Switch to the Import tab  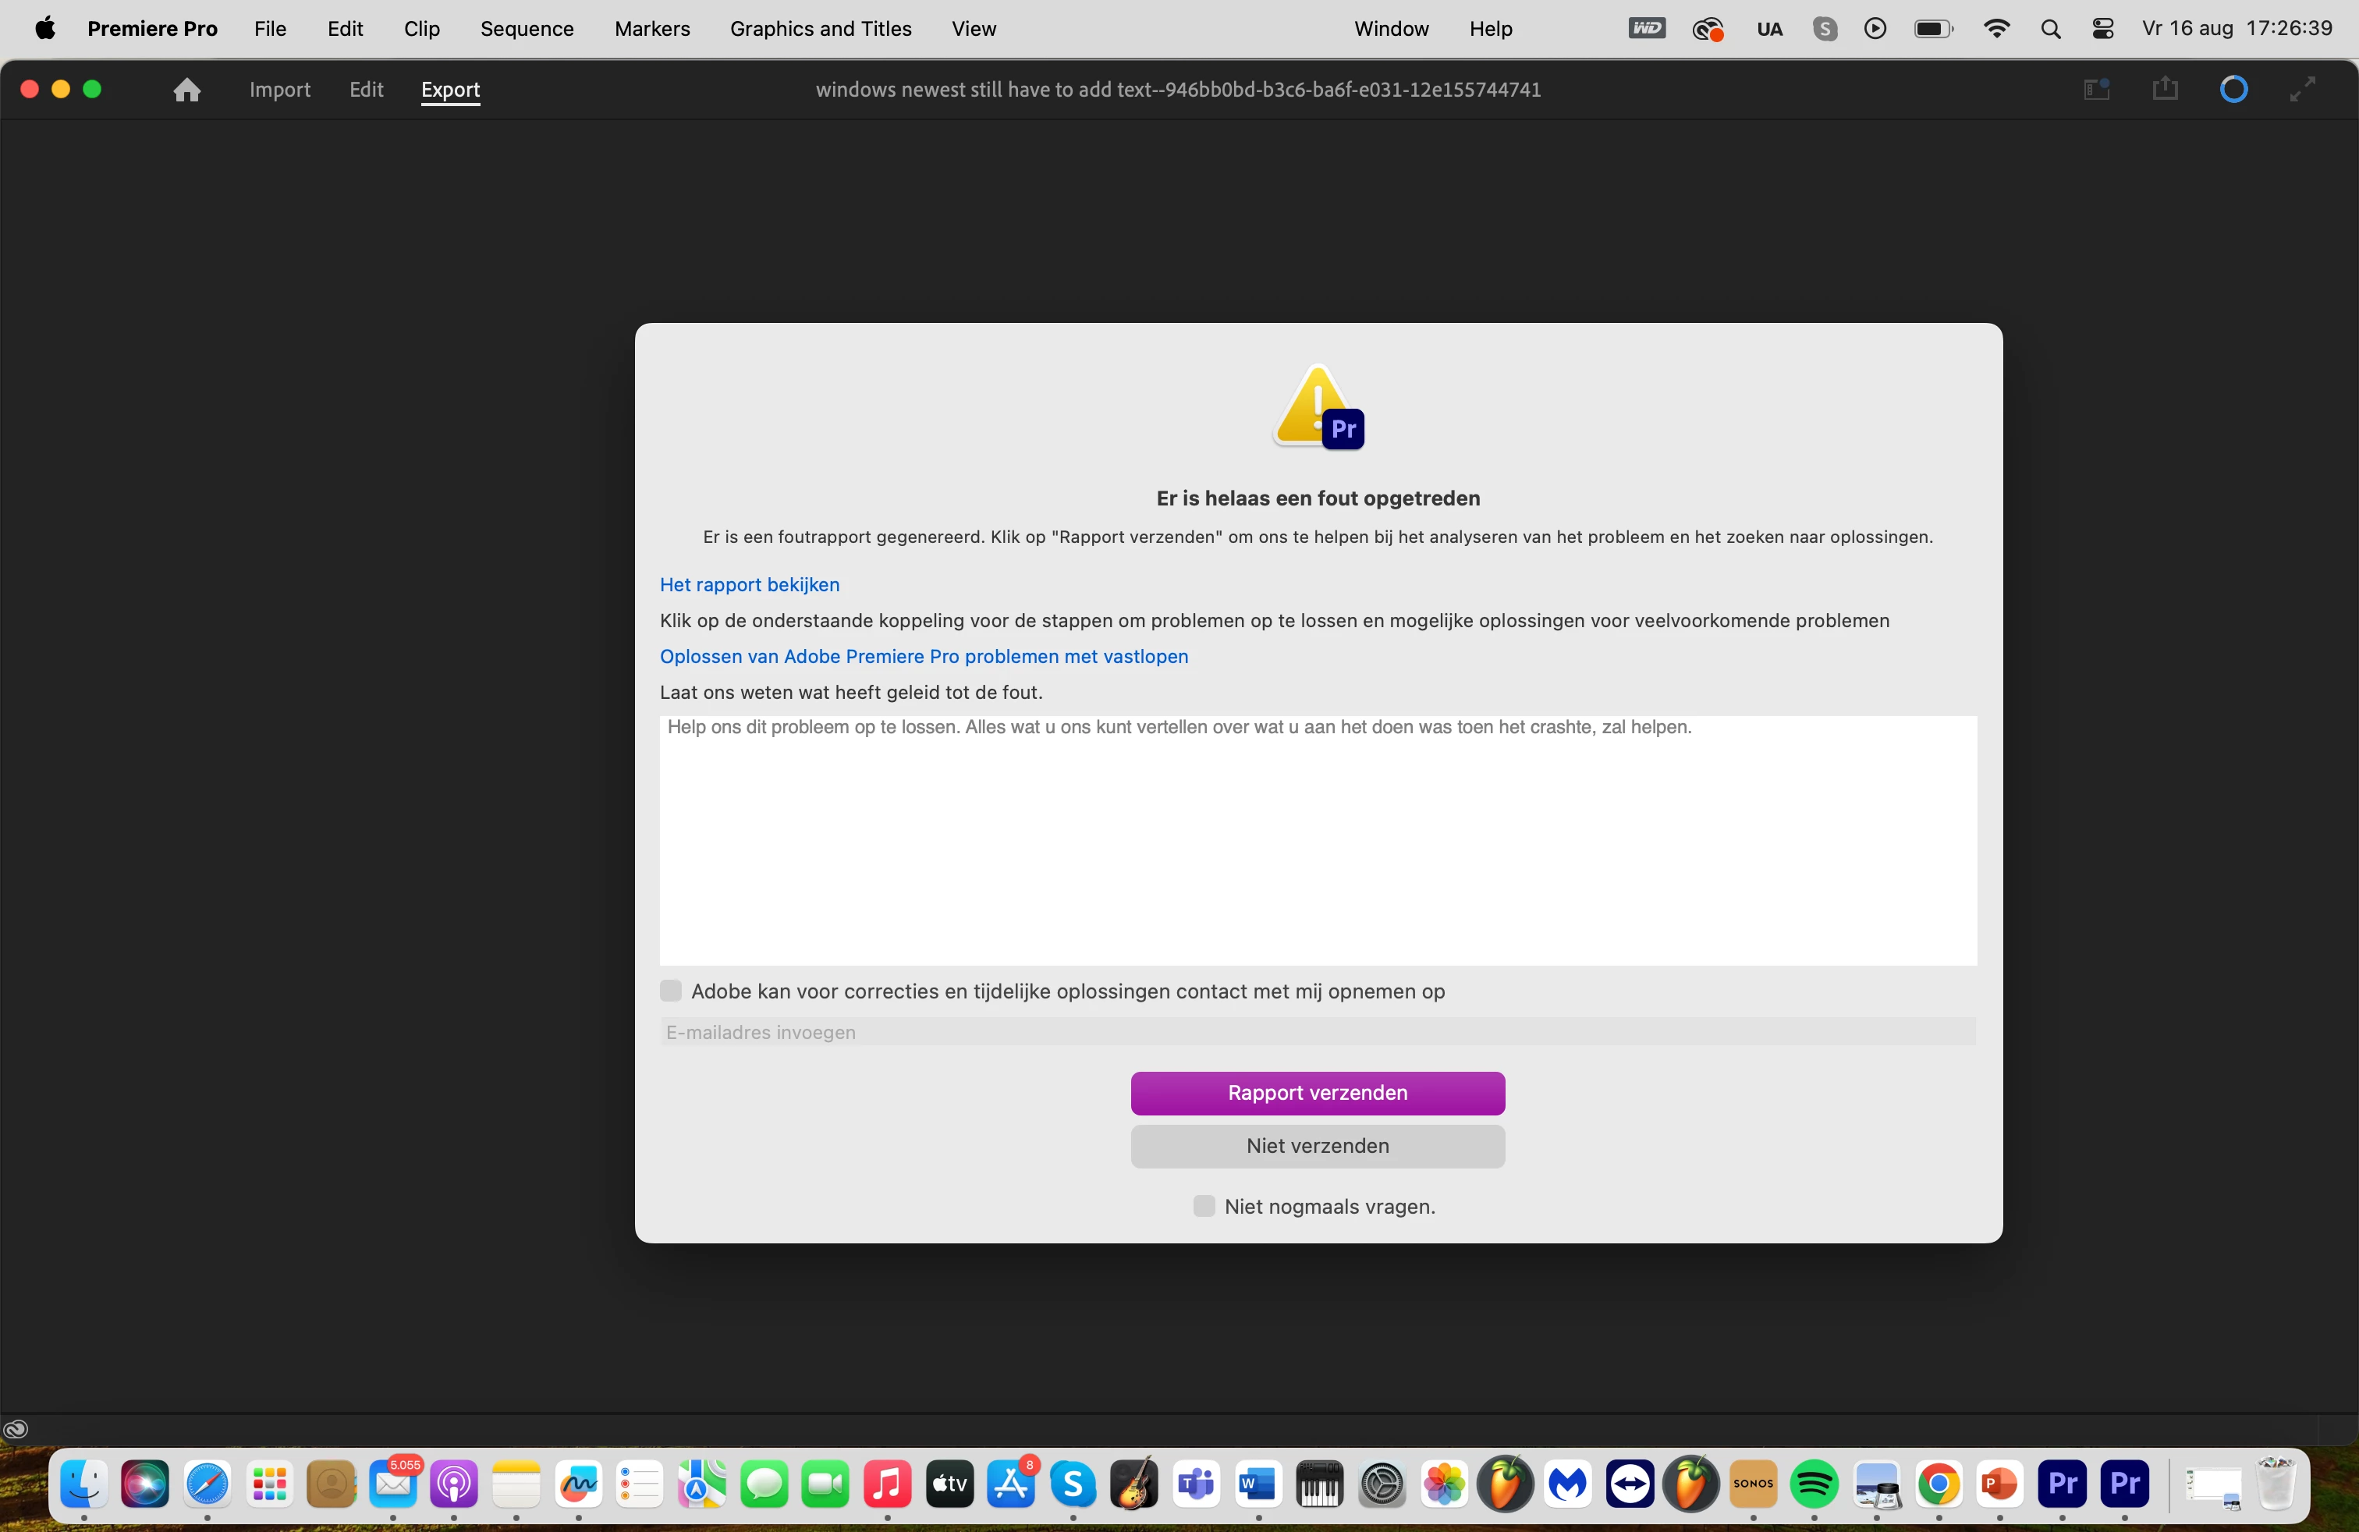(279, 90)
